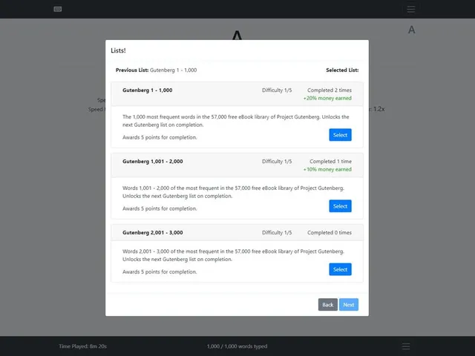Click the +20% money earned label
This screenshot has height=356, width=475.
click(x=327, y=98)
